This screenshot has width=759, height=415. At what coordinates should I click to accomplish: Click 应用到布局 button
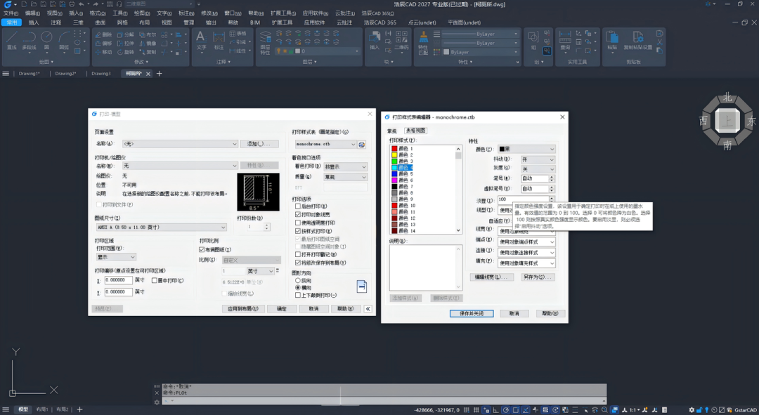point(243,308)
